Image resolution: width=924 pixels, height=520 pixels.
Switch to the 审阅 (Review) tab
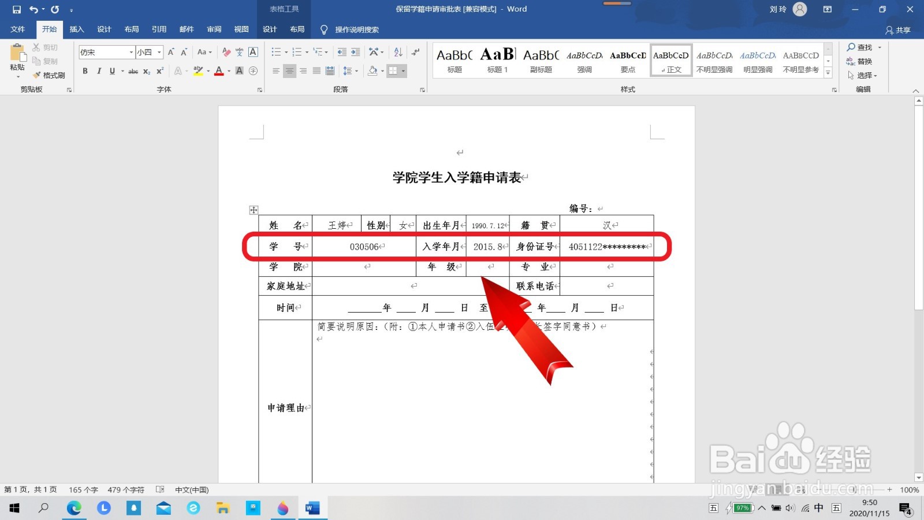tap(214, 29)
